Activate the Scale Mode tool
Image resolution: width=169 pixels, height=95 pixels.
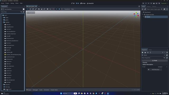(x=36, y=9)
